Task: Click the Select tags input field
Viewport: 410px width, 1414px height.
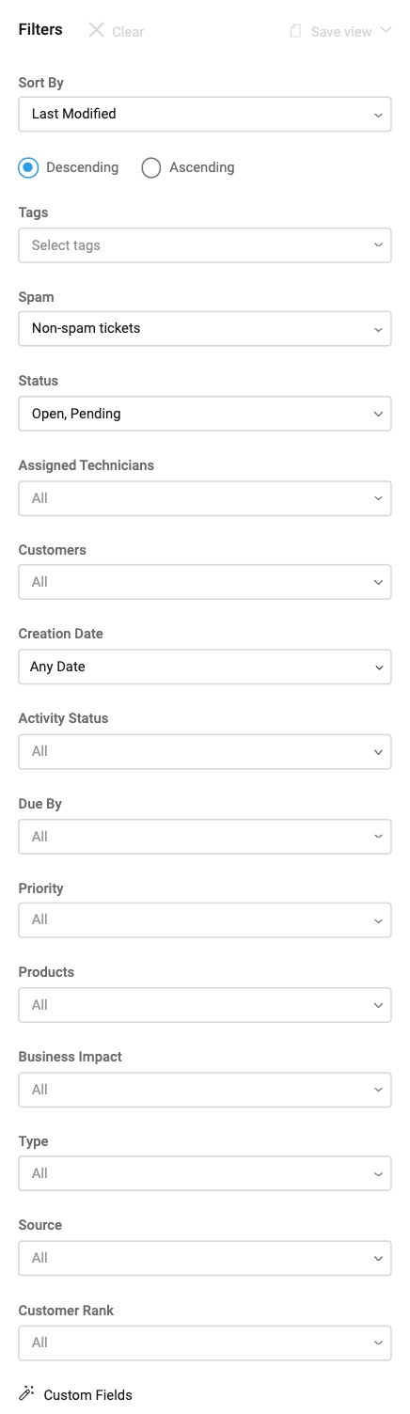Action: pos(205,245)
